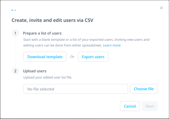Click the step 2 number circle

(x=15, y=71)
